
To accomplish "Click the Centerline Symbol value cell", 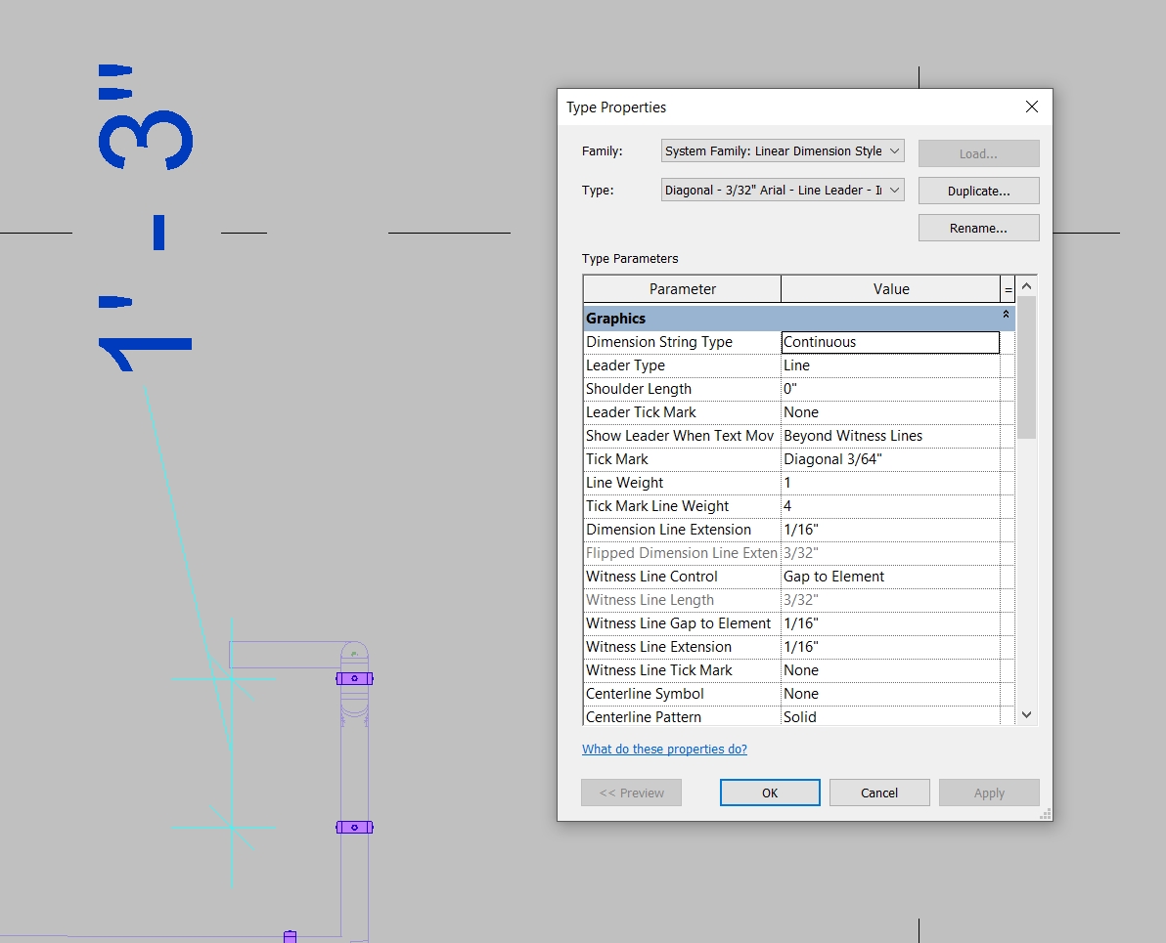I will pyautogui.click(x=890, y=694).
